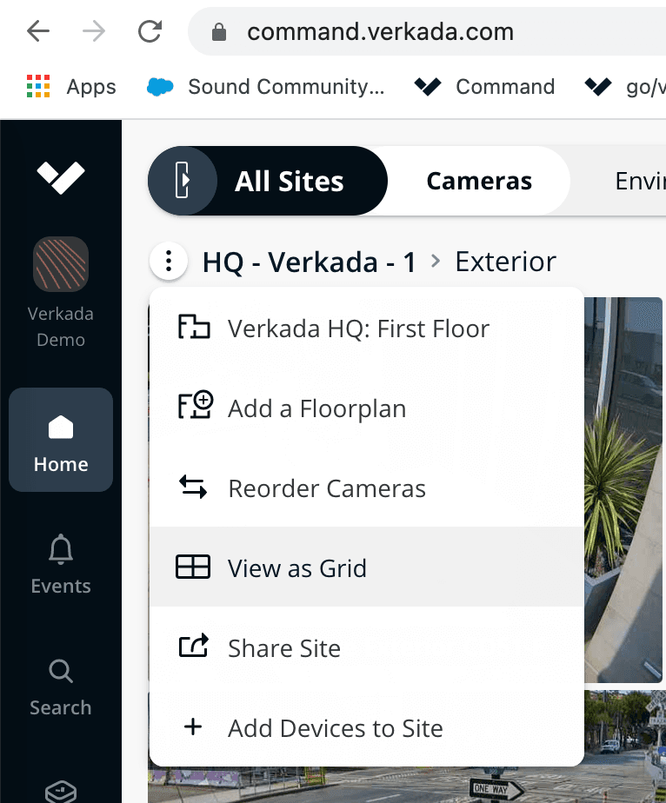Click the Add a Floorplan icon
Viewport: 666px width, 803px height.
point(195,407)
